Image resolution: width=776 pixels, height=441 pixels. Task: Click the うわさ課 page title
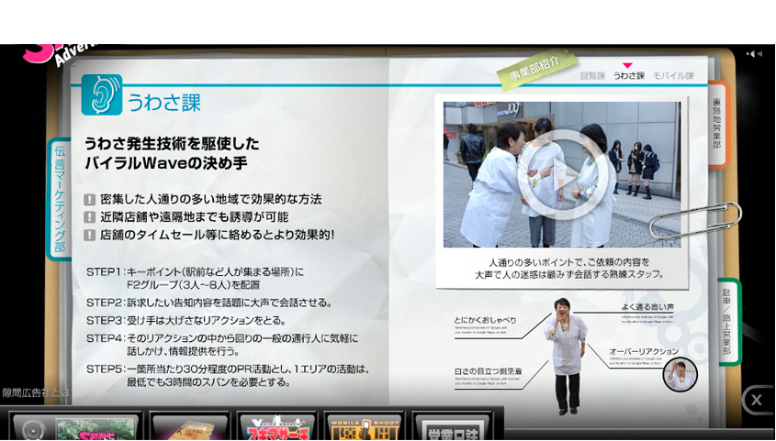coord(163,102)
